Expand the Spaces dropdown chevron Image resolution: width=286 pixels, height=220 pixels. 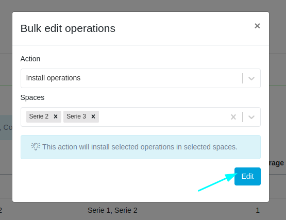click(251, 117)
